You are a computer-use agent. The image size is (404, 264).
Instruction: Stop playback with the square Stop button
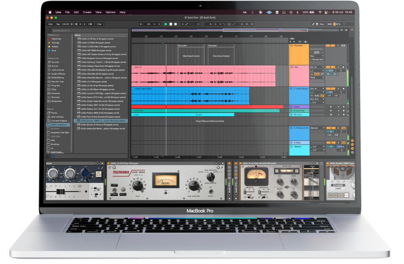170,24
